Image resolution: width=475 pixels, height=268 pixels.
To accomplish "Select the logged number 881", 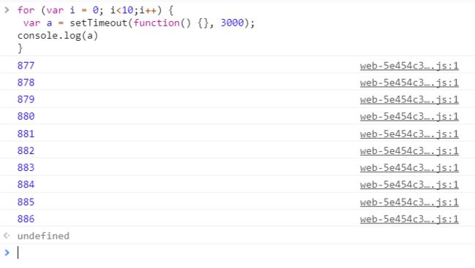I will 26,134.
